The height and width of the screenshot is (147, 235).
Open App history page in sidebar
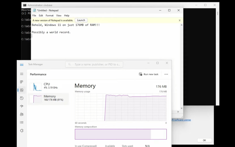pos(22,98)
